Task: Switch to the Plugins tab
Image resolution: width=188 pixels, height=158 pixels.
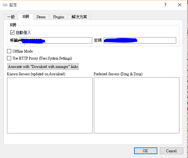Action: (x=59, y=17)
